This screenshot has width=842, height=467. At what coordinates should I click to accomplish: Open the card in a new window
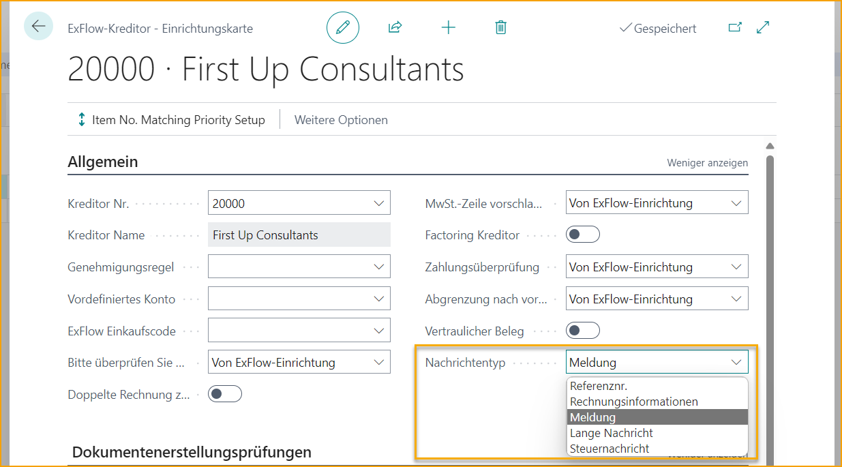[734, 27]
